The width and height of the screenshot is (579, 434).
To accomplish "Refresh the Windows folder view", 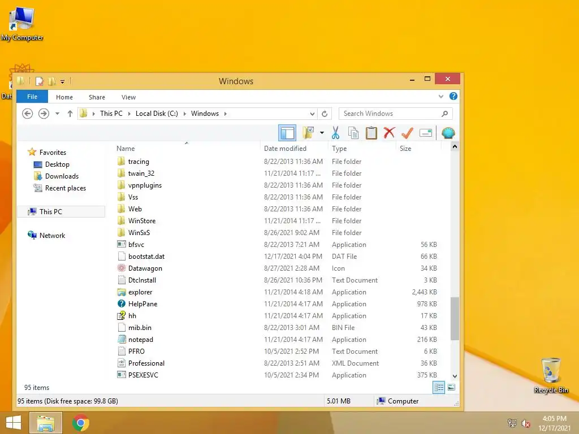I will click(325, 114).
